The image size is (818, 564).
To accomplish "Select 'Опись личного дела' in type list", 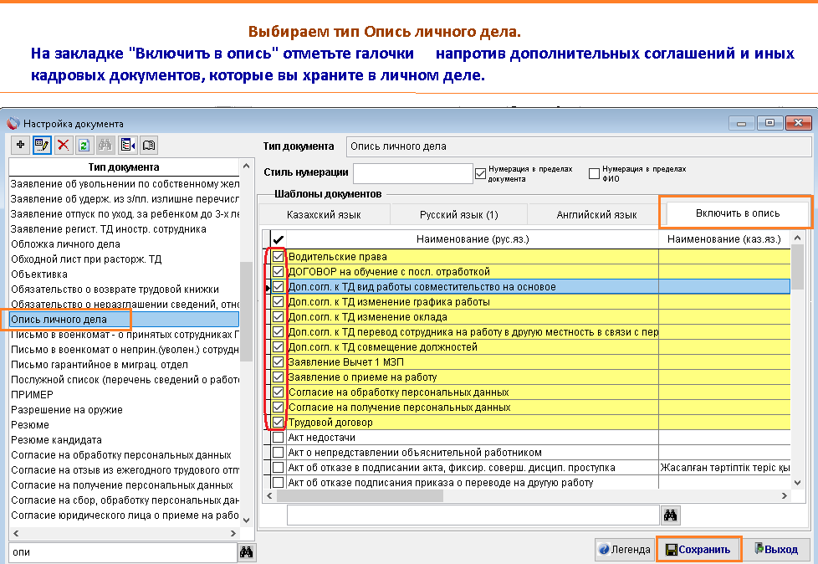I will tap(124, 320).
